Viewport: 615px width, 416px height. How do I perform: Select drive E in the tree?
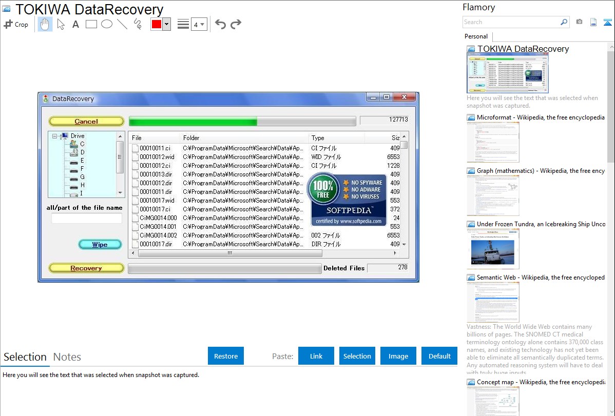pos(82,161)
